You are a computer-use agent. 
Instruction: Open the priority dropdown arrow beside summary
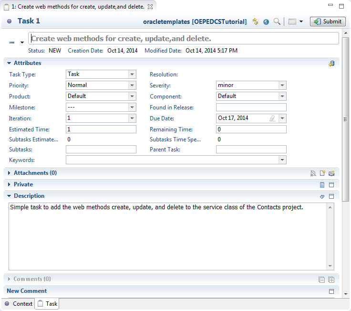coord(22,42)
